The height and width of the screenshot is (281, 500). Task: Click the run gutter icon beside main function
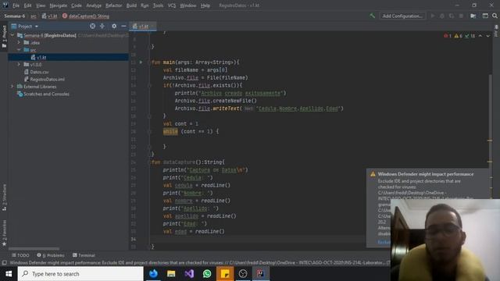(141, 62)
